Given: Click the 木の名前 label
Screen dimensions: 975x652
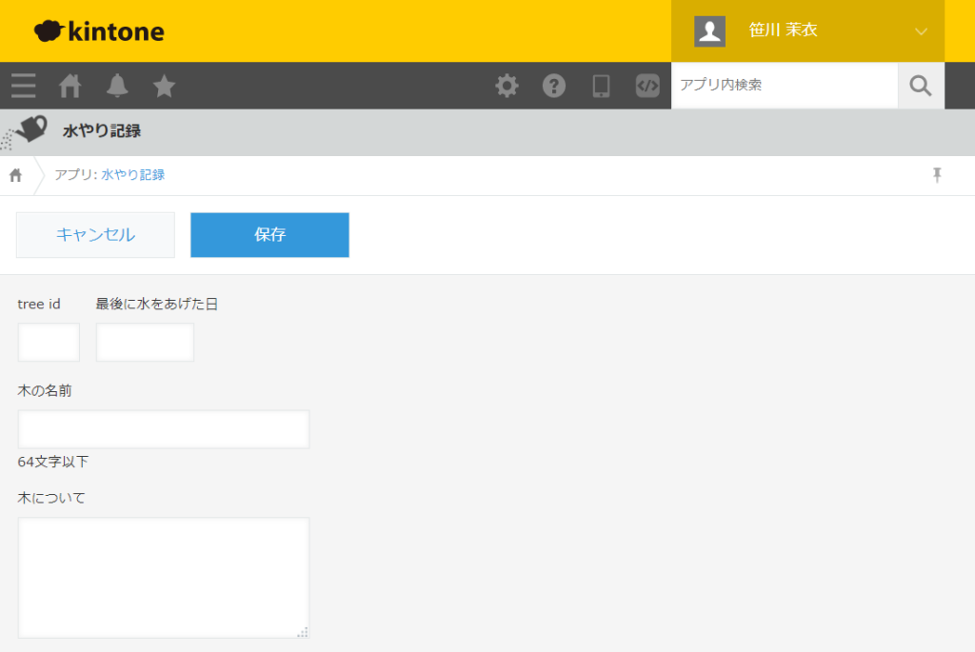Looking at the screenshot, I should (45, 391).
